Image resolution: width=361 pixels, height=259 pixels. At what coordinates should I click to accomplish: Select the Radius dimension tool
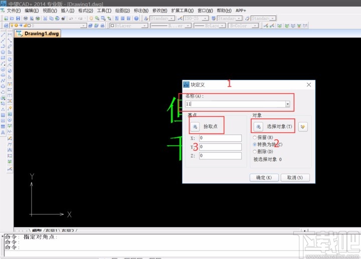(10, 59)
